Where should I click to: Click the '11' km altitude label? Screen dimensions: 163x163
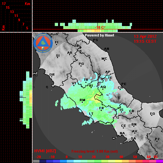tap(16, 16)
